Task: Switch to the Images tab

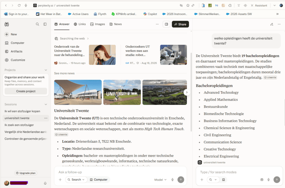Action: click(98, 24)
